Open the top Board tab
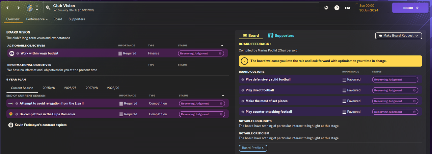 58,19
